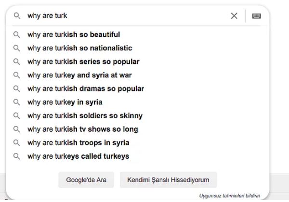Click the clear search X icon
The height and width of the screenshot is (202, 289).
[x=234, y=16]
